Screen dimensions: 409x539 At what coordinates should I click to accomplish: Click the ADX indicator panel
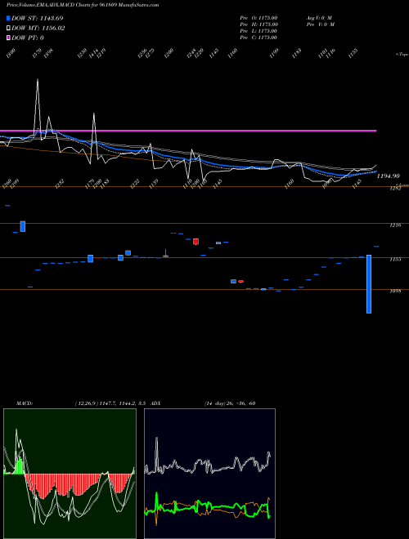click(x=209, y=474)
